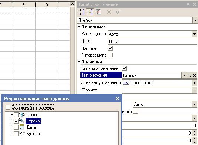The width and height of the screenshot is (198, 145).
Task: Open the Тип значения dropdown arrow
Action: 184,75
